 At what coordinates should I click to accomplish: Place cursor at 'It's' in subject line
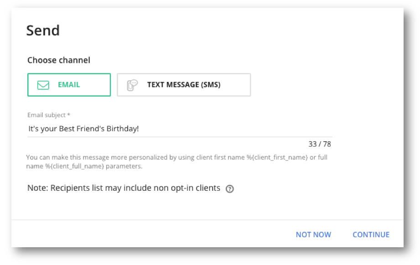[x=34, y=128]
